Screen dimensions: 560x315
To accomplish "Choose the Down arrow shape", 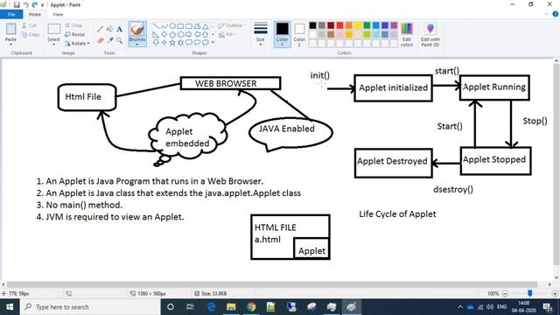I will click(x=156, y=43).
